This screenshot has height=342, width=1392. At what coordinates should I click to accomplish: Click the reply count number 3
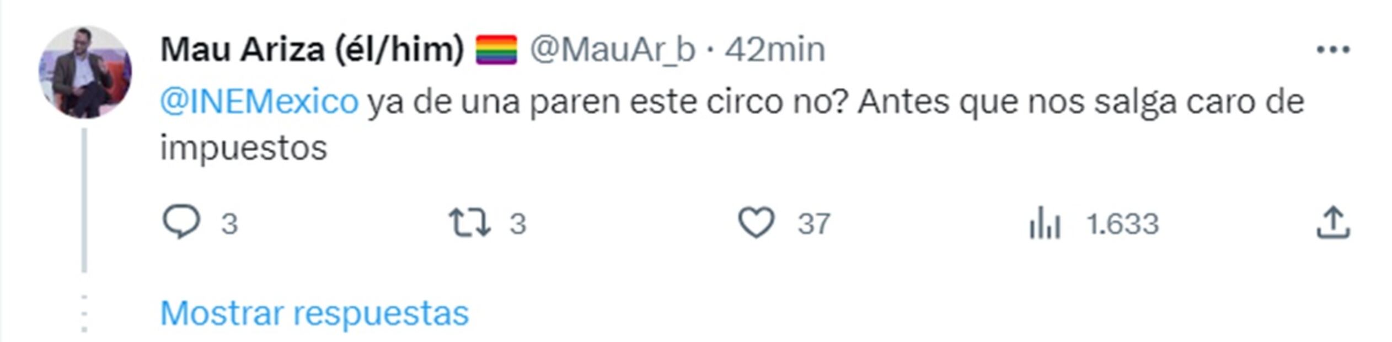229,224
